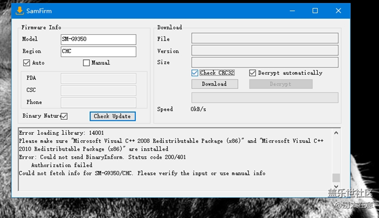Click the 0kB/s speed value
The height and width of the screenshot is (218, 379).
point(198,109)
